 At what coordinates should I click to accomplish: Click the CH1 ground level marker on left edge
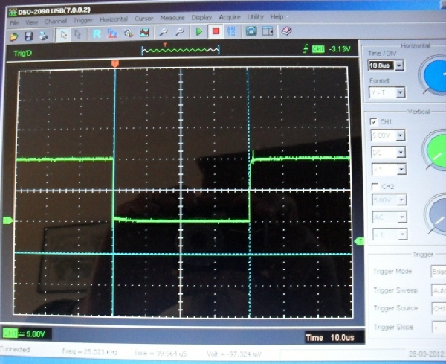click(7, 220)
